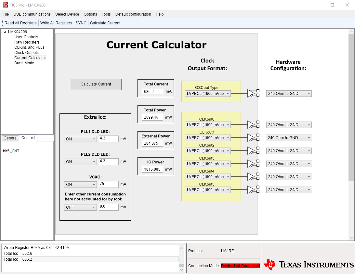The image size is (355, 274).
Task: Click Read All Registers toolbar button
Action: [x=20, y=23]
